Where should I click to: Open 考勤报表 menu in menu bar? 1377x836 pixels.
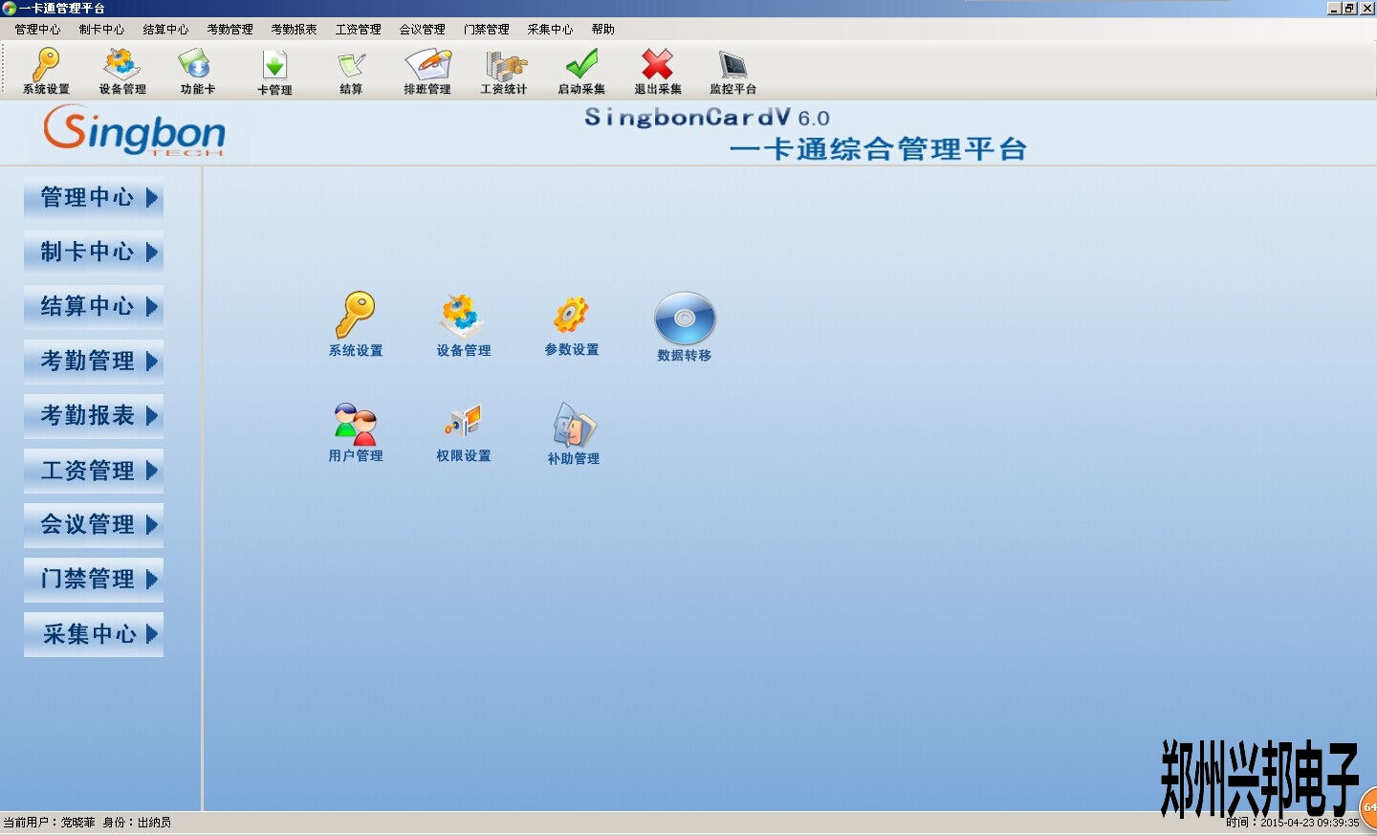point(294,30)
